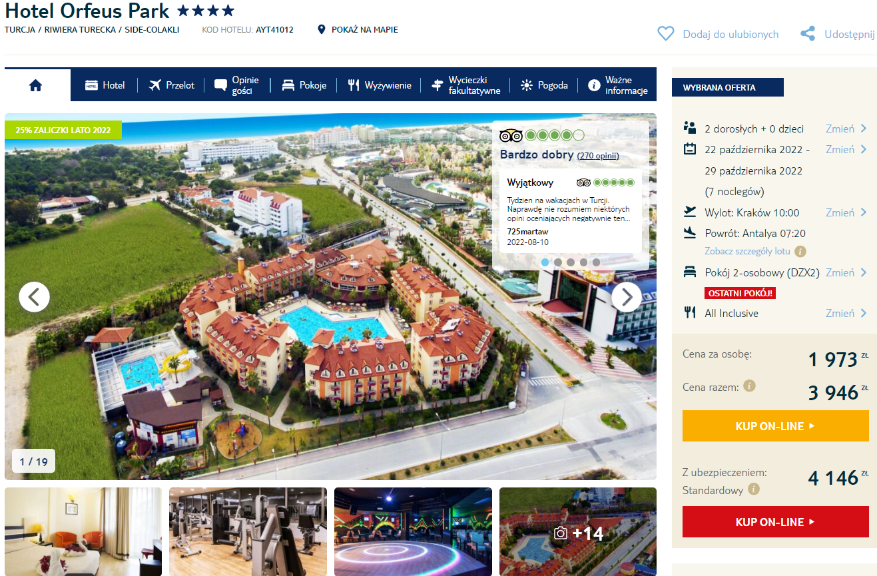Click the Bardzo dobry rating text
This screenshot has height=576, width=877.
pyautogui.click(x=537, y=155)
